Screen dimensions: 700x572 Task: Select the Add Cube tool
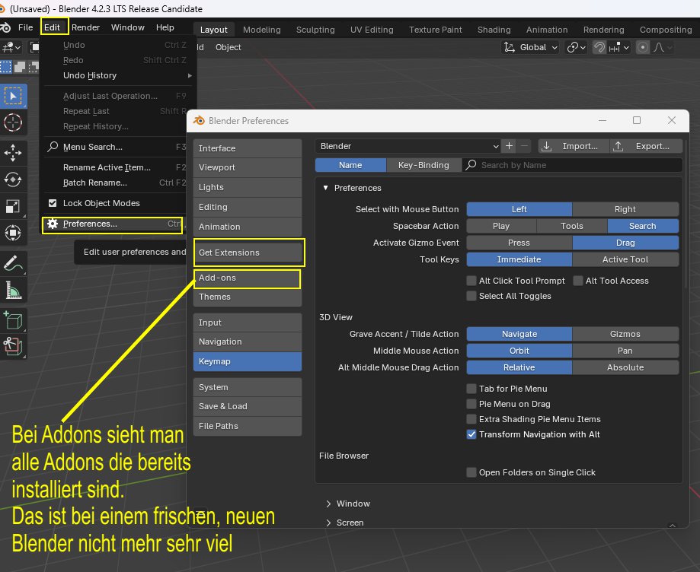point(13,320)
